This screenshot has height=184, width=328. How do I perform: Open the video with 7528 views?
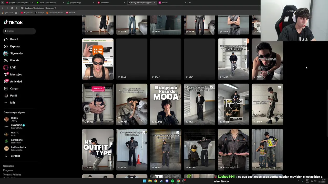(x=131, y=149)
